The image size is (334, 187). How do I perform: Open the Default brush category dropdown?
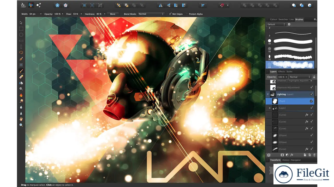click(276, 24)
